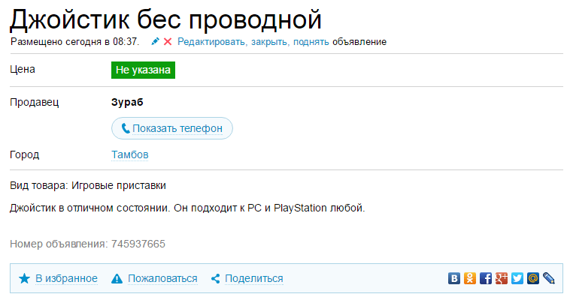567x300 pixels.
Task: Click the star favorites icon
Action: (x=24, y=278)
